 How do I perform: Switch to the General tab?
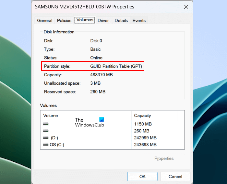pos(45,20)
